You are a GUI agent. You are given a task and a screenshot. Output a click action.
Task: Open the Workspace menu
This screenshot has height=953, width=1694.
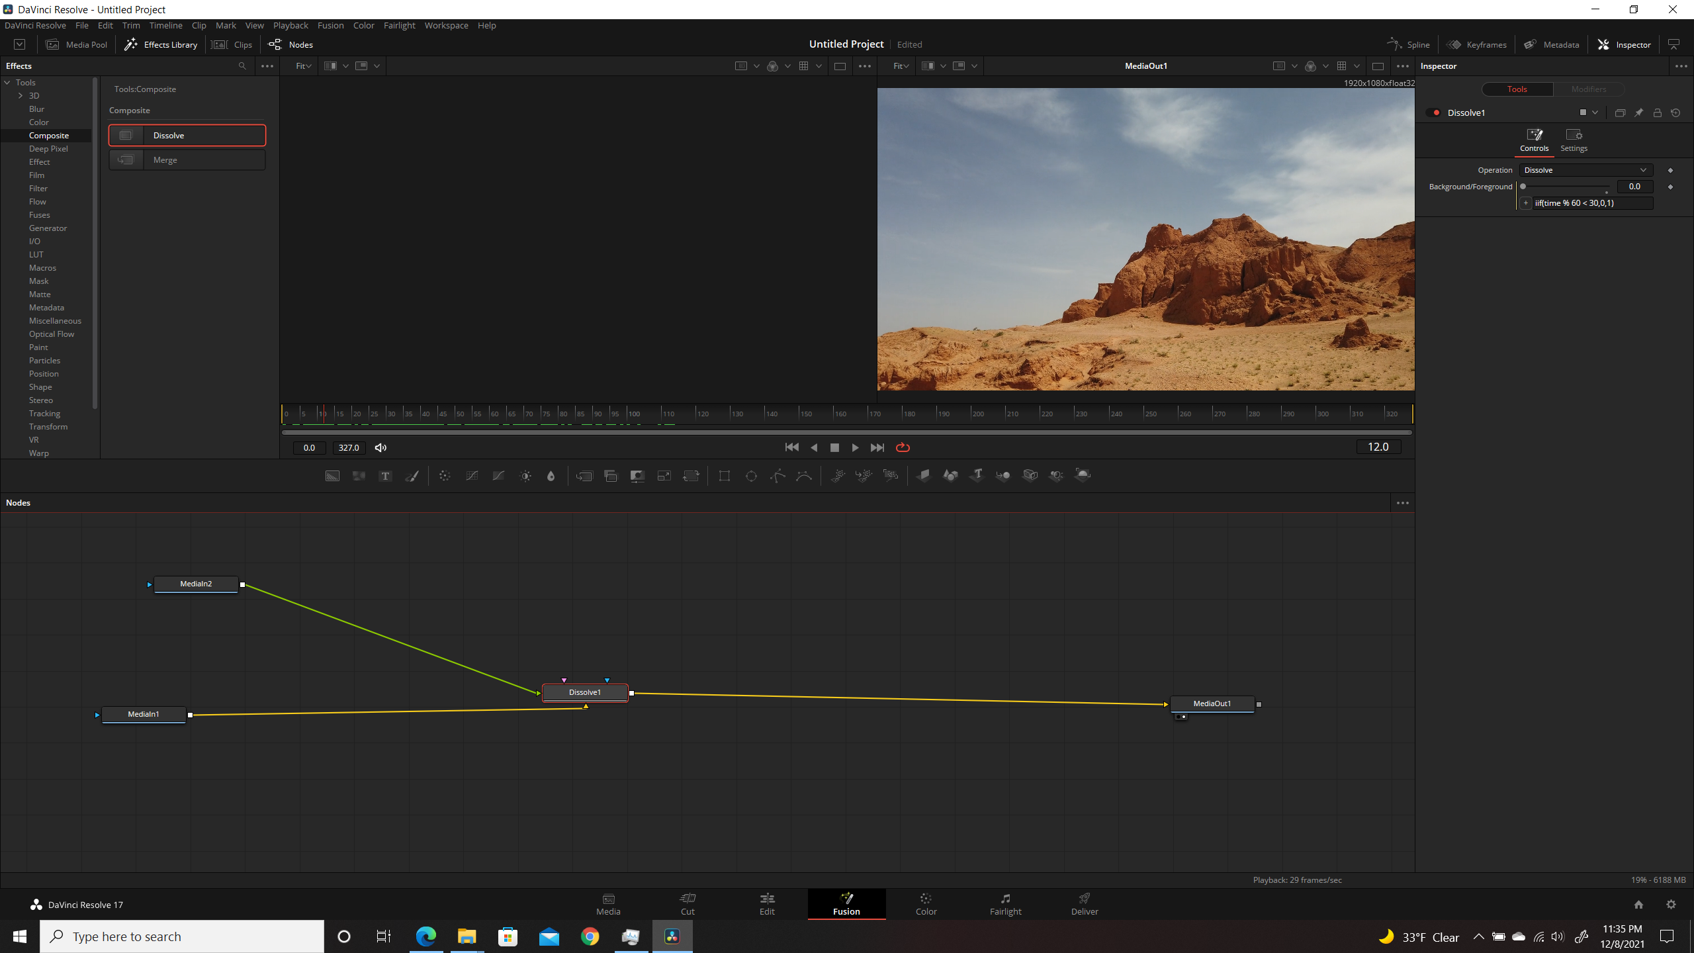[x=446, y=25]
